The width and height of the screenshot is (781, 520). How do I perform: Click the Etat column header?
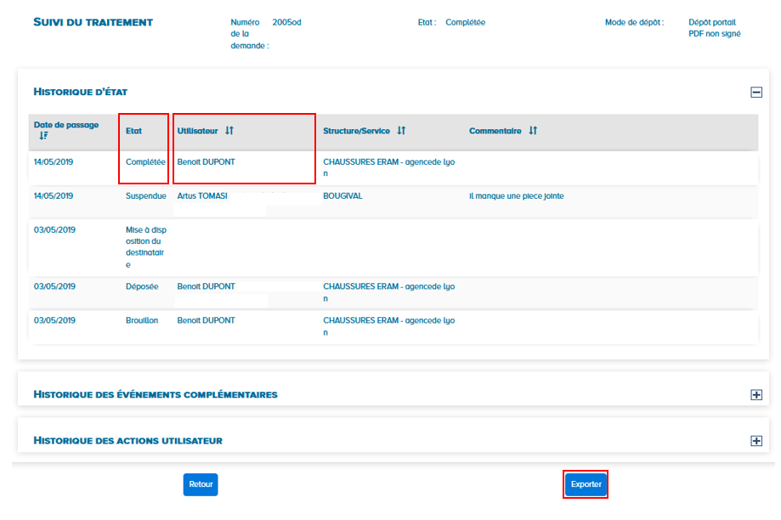coord(134,131)
